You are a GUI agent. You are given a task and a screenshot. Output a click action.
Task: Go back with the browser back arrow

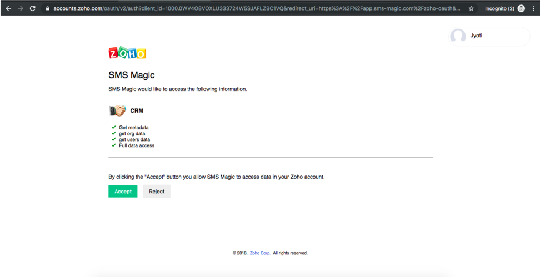8,8
